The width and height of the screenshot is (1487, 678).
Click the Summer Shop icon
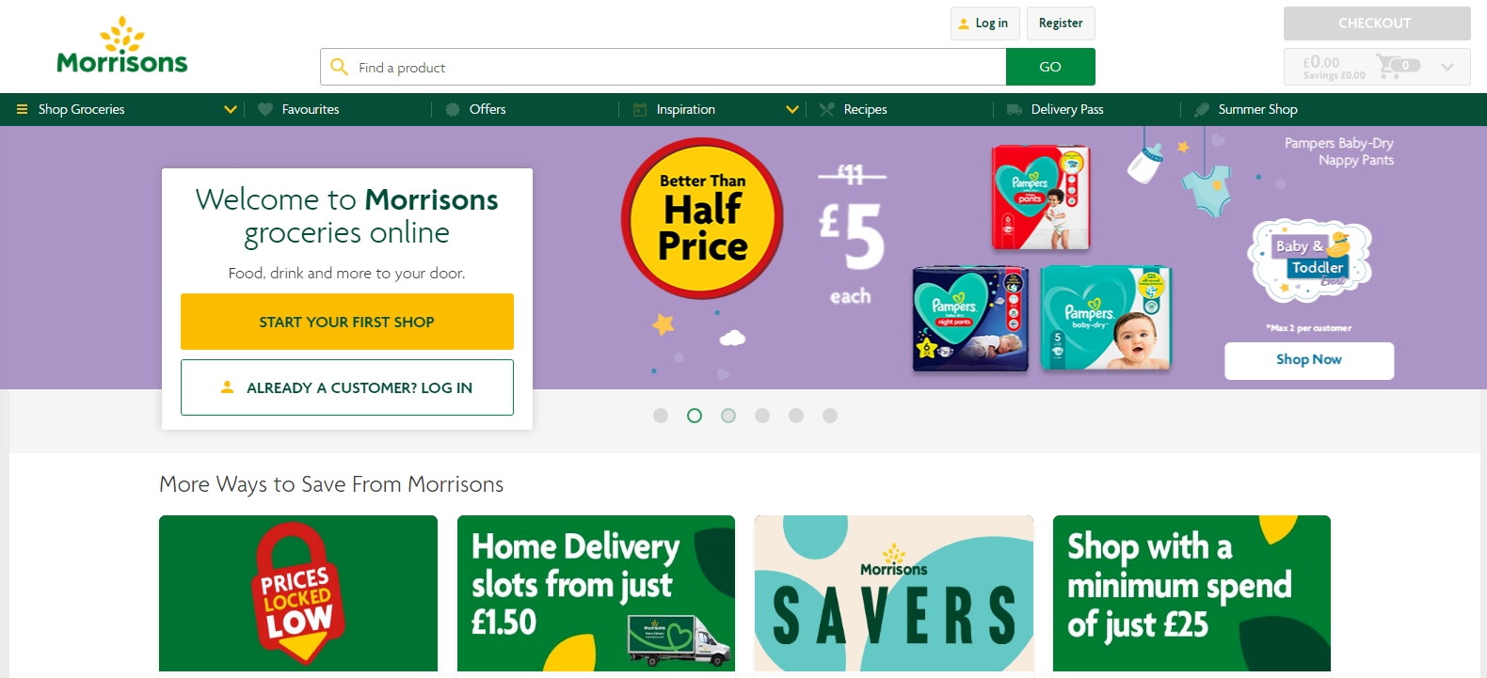1202,109
